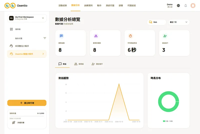The height and width of the screenshot is (134, 200).
Task: Click the dashboard grid icon
Action: [11, 29]
